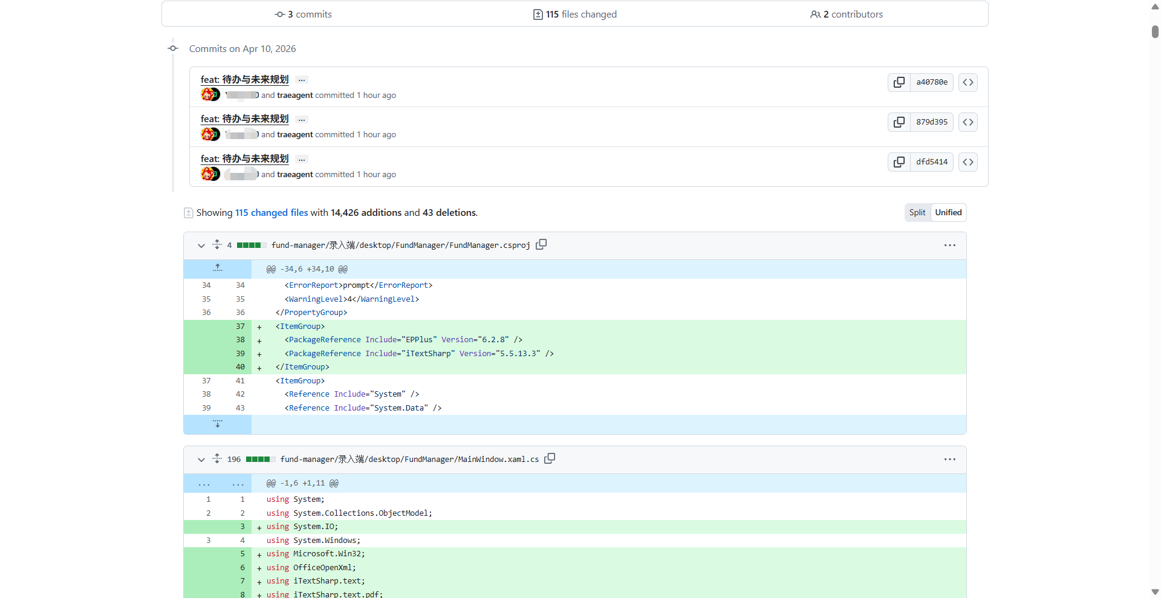The image size is (1161, 598).
Task: Open traeagent profile in a40780e commit
Action: tap(295, 95)
